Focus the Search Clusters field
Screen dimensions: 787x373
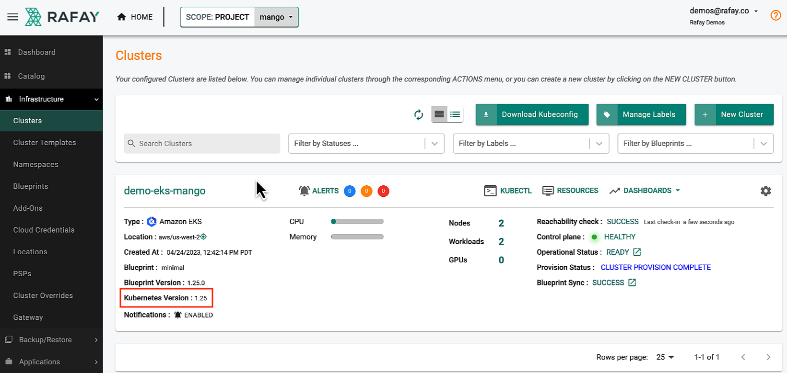coord(202,144)
